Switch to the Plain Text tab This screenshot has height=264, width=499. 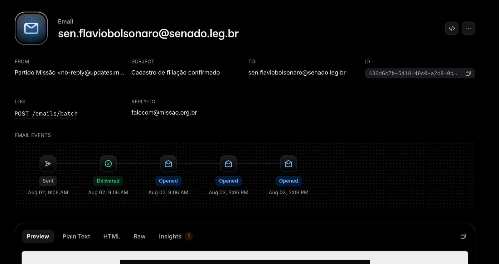pos(76,237)
